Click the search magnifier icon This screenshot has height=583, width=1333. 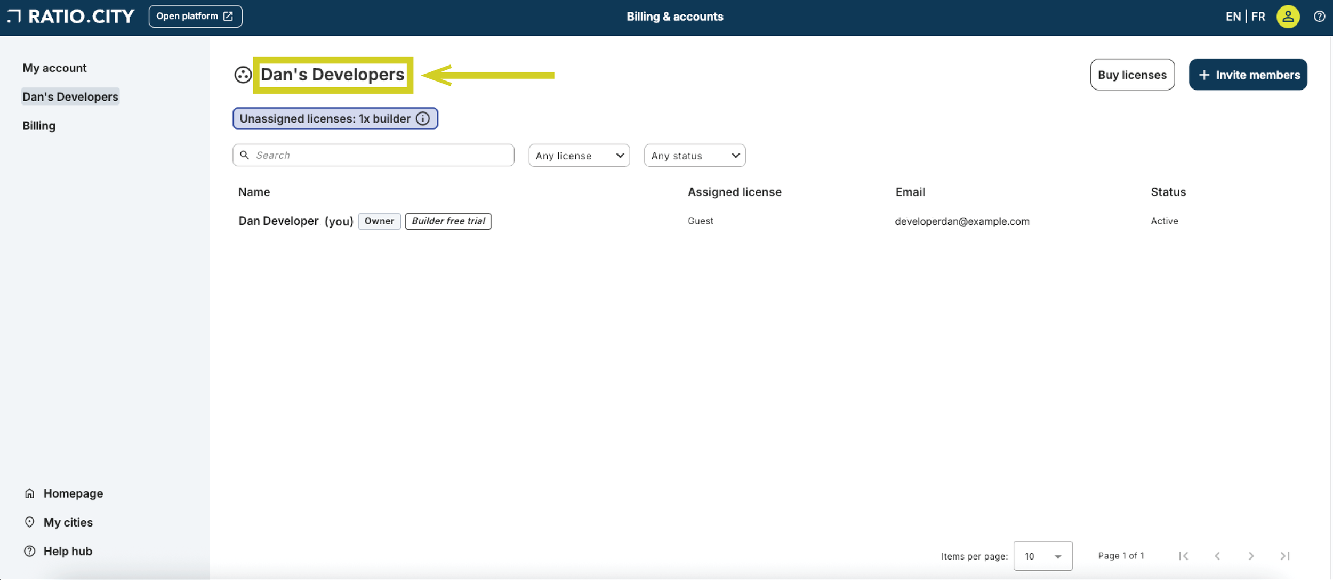click(245, 155)
